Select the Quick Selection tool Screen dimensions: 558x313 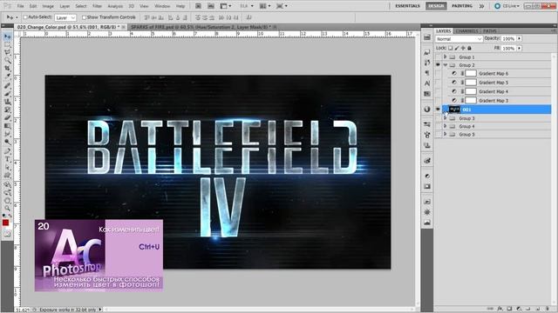tap(7, 60)
